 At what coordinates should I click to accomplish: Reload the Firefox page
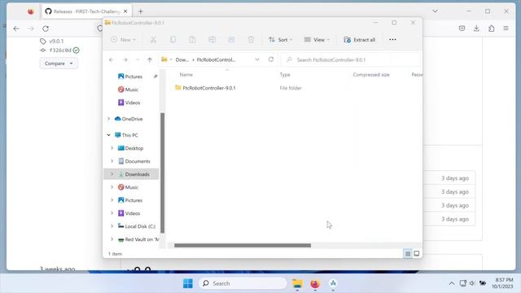(x=46, y=28)
